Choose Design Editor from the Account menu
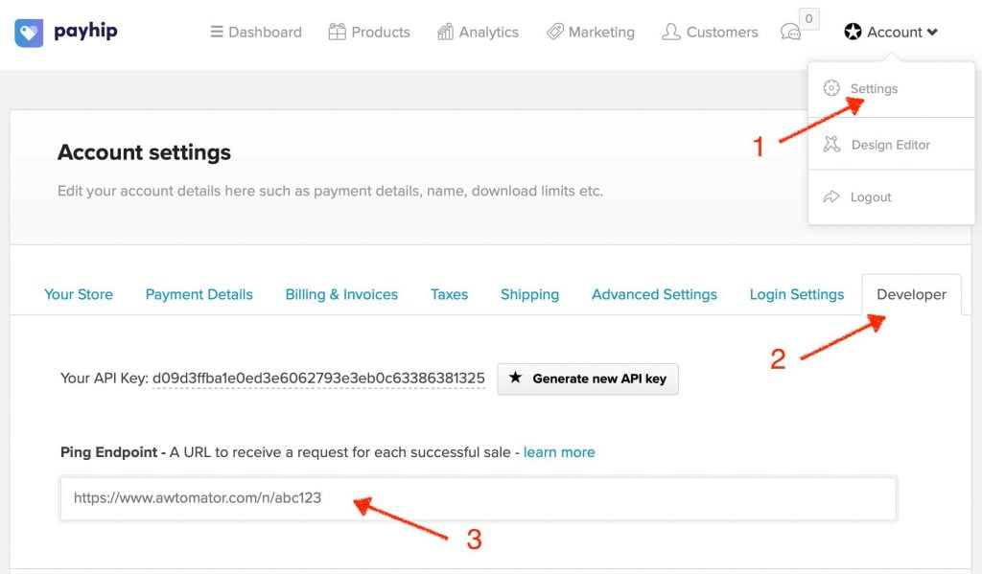Image resolution: width=982 pixels, height=574 pixels. pyautogui.click(x=891, y=144)
